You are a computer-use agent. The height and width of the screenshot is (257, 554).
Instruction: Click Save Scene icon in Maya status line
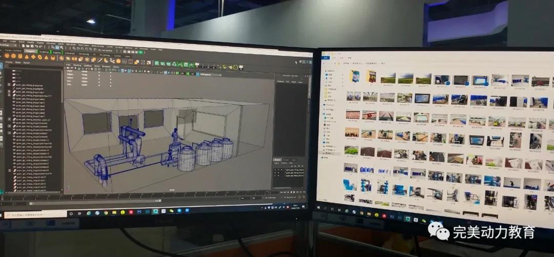coord(32,46)
